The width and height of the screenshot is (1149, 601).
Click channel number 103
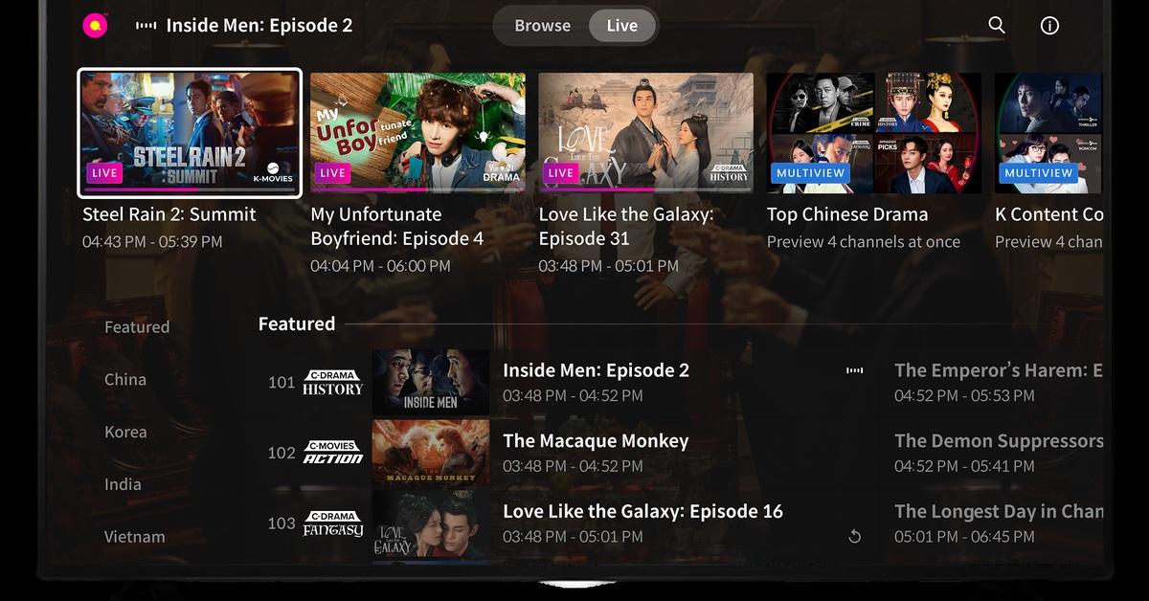coord(282,524)
